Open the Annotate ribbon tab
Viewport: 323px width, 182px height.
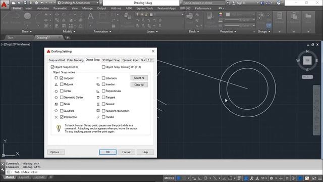[43, 8]
